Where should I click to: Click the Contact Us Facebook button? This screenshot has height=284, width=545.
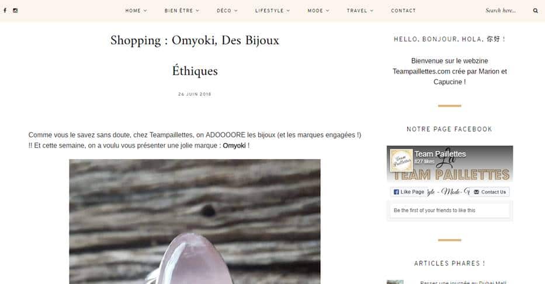490,192
